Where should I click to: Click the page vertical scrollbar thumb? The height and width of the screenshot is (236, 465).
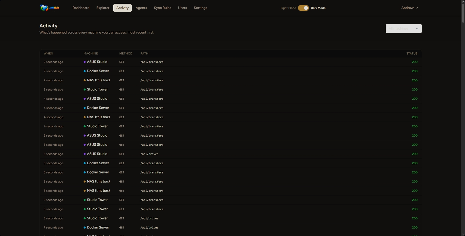tap(463, 13)
